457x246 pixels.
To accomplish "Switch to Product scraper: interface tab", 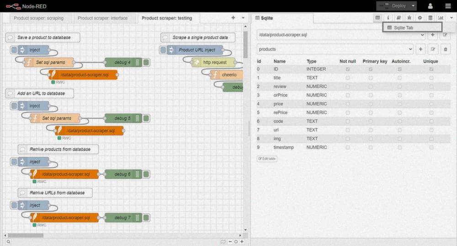I will [x=102, y=18].
